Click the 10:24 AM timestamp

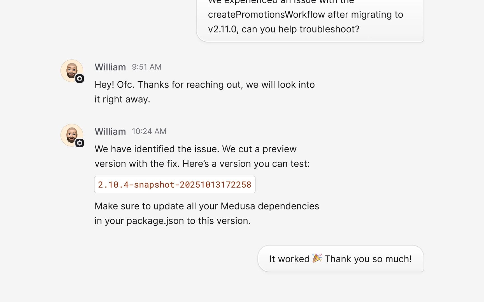(149, 131)
